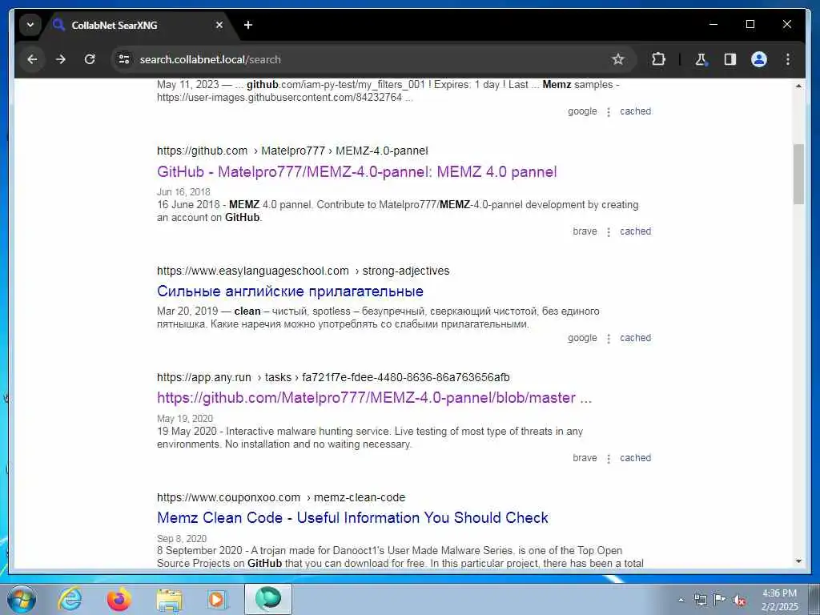820x615 pixels.
Task: Open cached link for app.any.run result
Action: point(635,457)
